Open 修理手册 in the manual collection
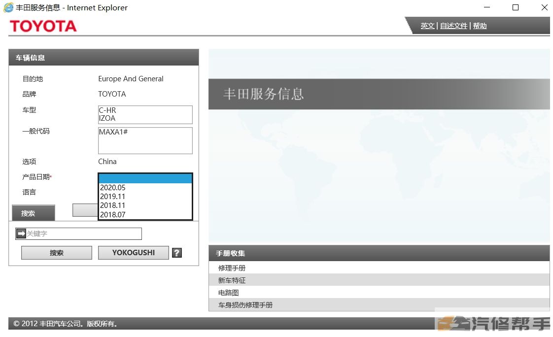The width and height of the screenshot is (553, 337). pyautogui.click(x=379, y=268)
